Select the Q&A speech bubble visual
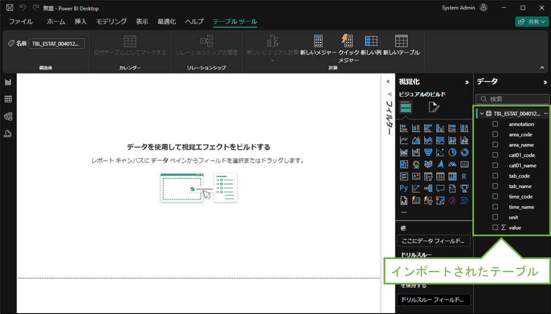The image size is (551, 314). 440,188
